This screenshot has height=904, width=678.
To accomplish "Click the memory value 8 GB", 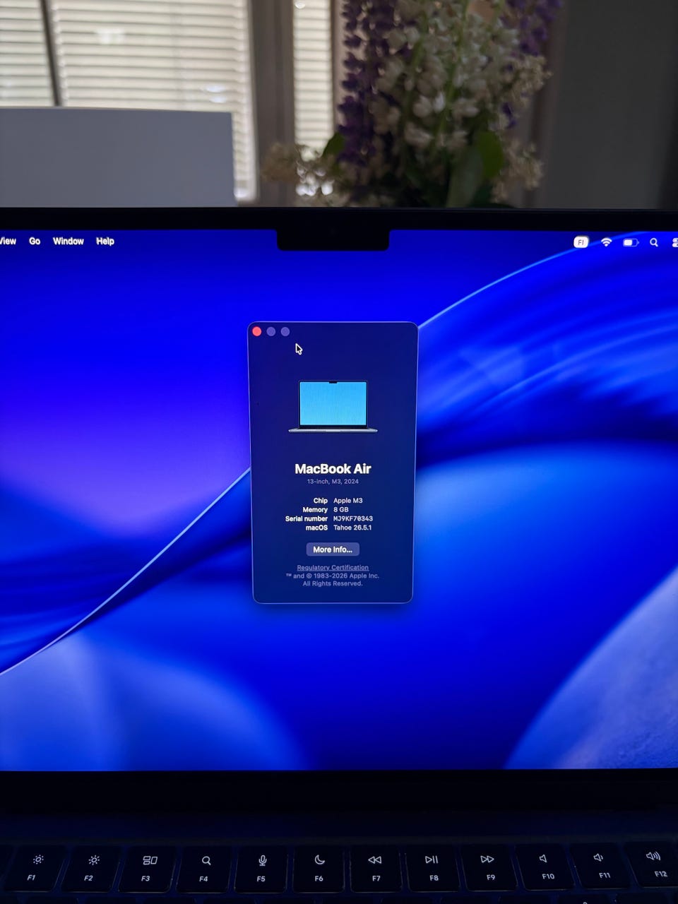I will [x=341, y=510].
